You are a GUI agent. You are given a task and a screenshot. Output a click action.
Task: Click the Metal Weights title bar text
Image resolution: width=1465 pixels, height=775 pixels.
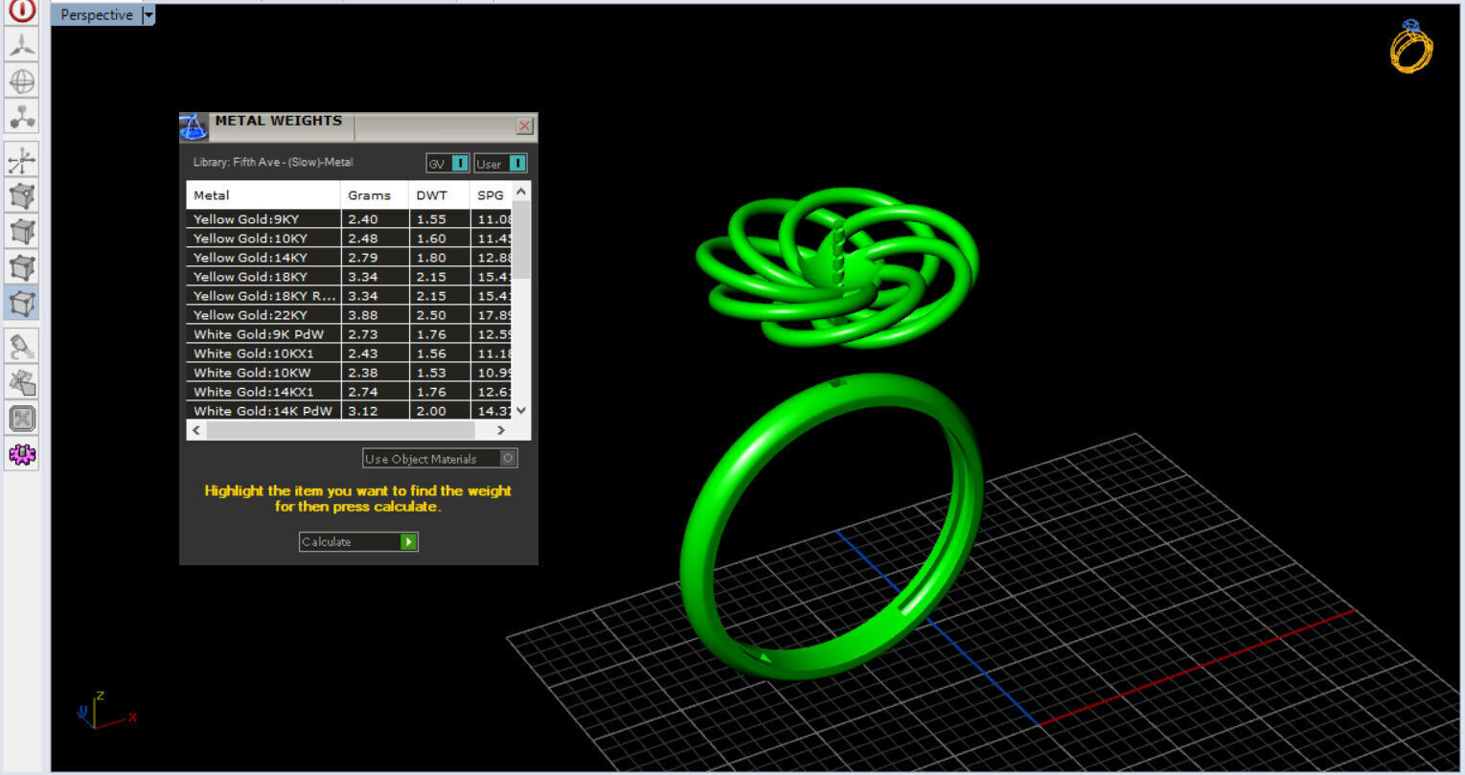coord(279,121)
